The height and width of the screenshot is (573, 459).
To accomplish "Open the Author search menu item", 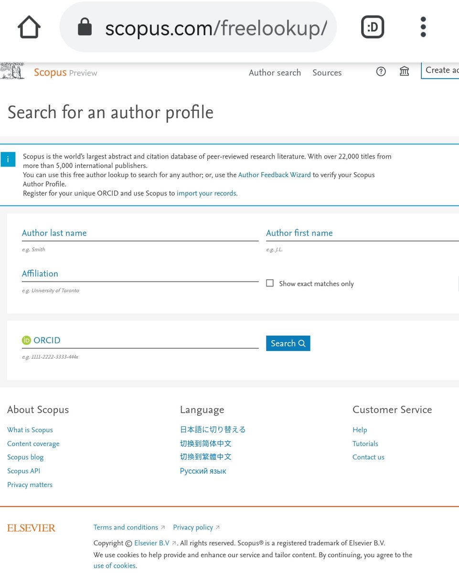I will coord(275,73).
